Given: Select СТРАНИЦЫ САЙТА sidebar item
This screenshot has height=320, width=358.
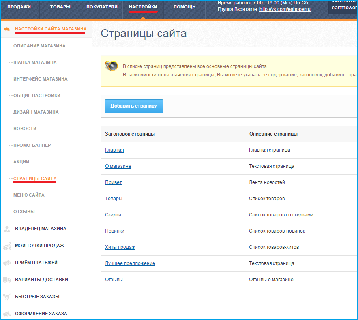Looking at the screenshot, I should [35, 178].
